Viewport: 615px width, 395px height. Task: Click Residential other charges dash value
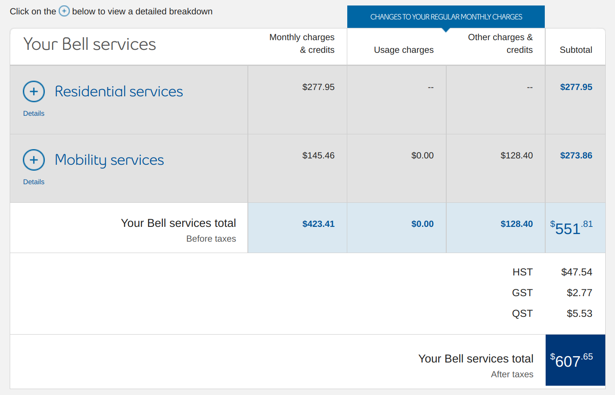530,87
